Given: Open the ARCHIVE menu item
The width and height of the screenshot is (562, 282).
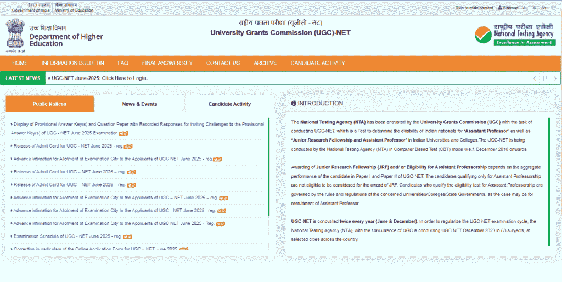Looking at the screenshot, I should (x=265, y=63).
